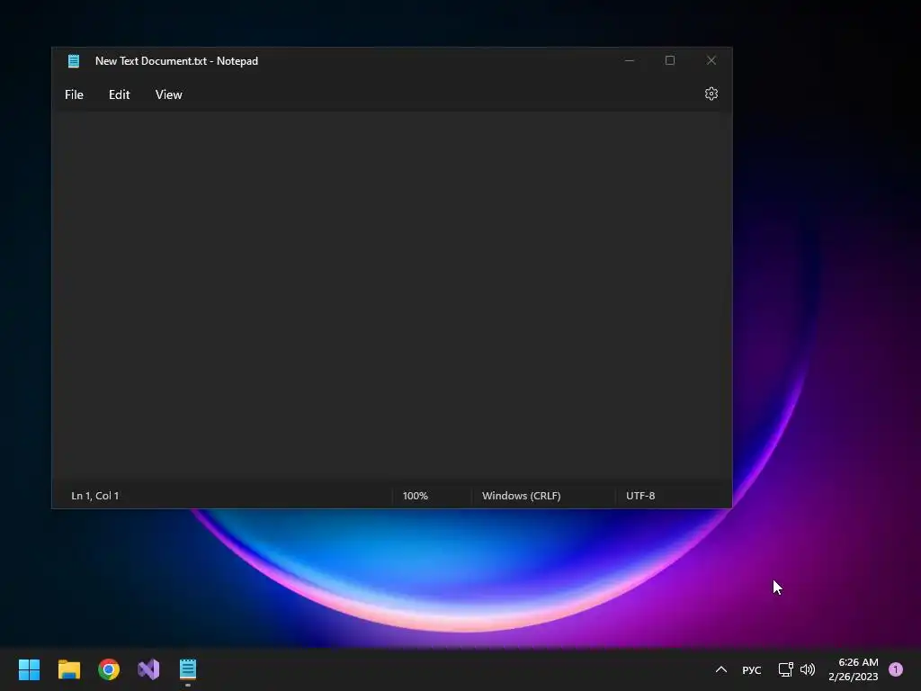Minimize the Notepad window
This screenshot has width=921, height=691.
[629, 60]
